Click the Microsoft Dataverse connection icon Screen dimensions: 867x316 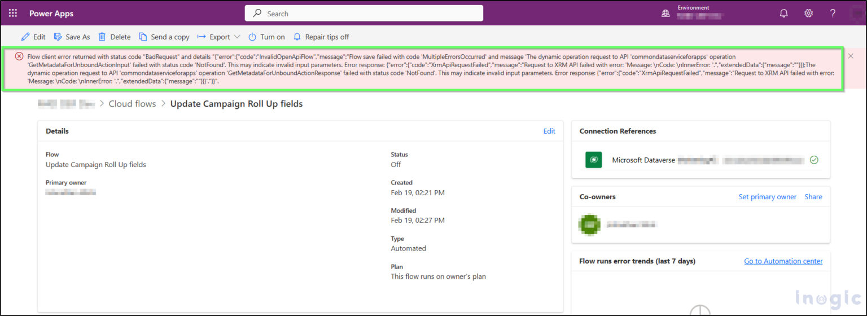tap(593, 160)
